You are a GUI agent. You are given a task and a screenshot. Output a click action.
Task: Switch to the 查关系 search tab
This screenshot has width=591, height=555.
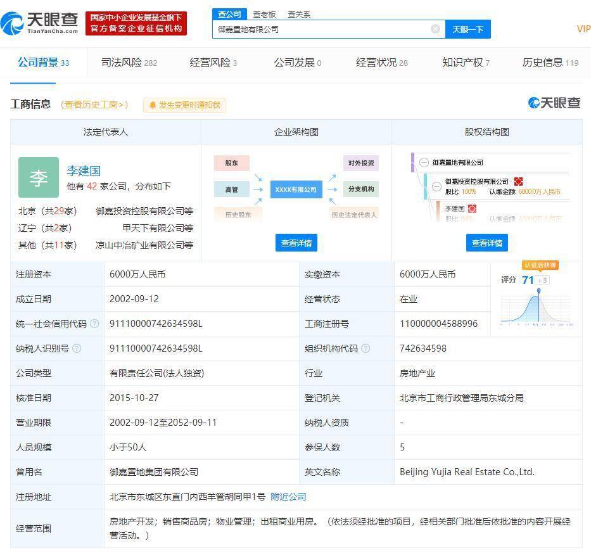coord(299,15)
